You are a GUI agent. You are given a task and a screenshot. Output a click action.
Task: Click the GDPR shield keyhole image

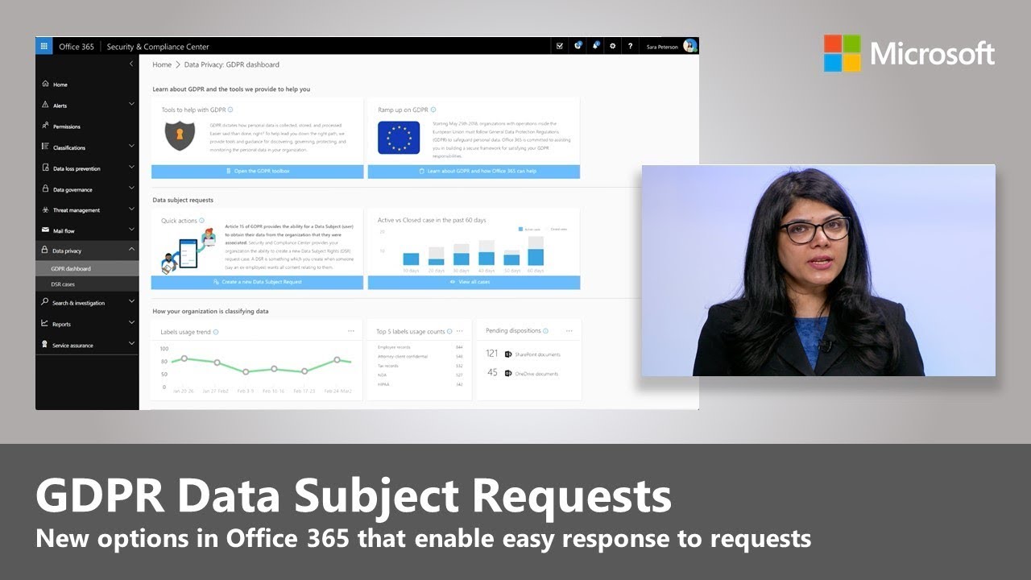click(180, 135)
